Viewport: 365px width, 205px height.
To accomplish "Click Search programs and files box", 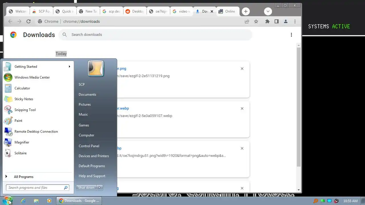I will [37, 188].
